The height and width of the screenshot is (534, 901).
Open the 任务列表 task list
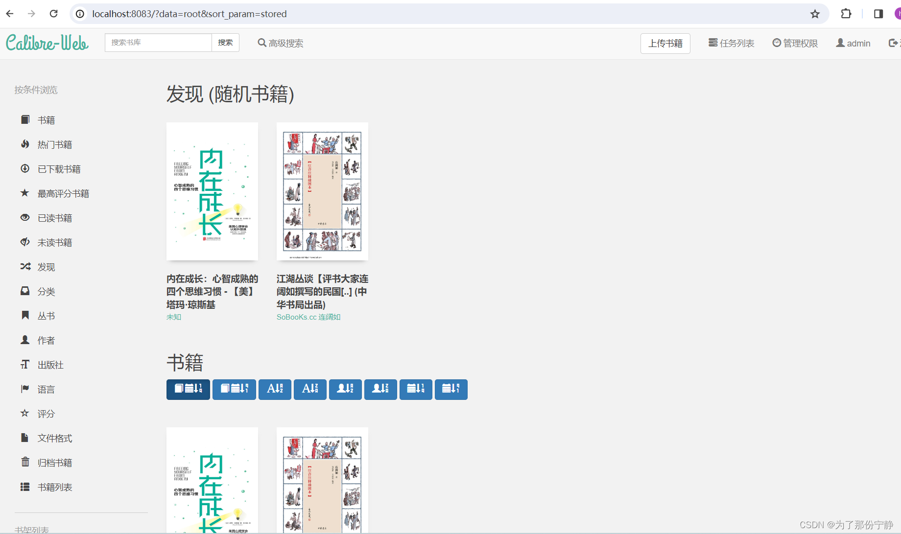click(731, 43)
